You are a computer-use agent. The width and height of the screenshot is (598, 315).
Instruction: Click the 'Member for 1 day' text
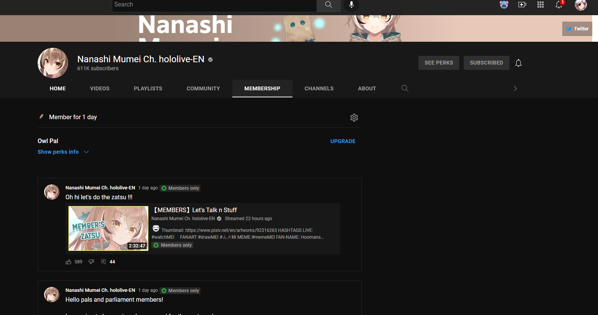pyautogui.click(x=73, y=117)
